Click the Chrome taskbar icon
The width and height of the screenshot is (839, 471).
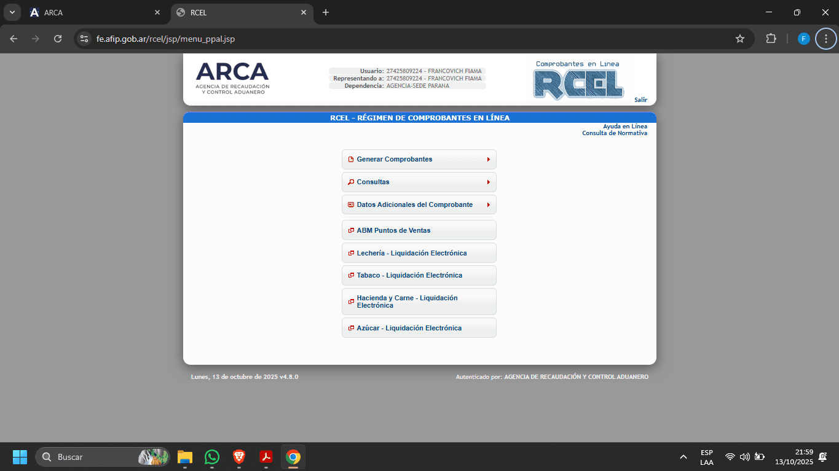coord(293,457)
